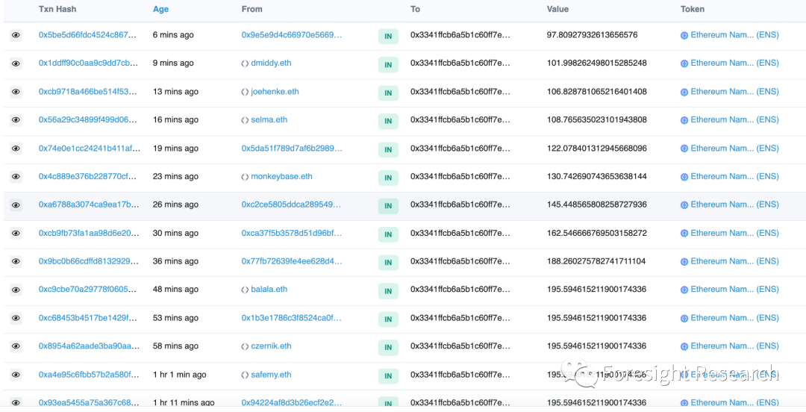
Task: Click ENS token icon in 6 mins ago row
Action: tap(684, 36)
